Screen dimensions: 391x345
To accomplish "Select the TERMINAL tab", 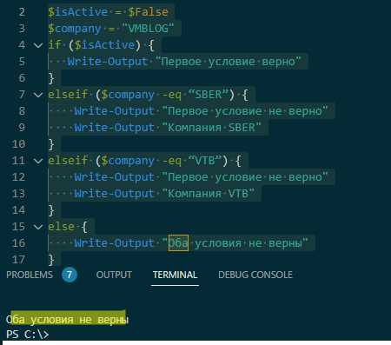I will pos(175,275).
